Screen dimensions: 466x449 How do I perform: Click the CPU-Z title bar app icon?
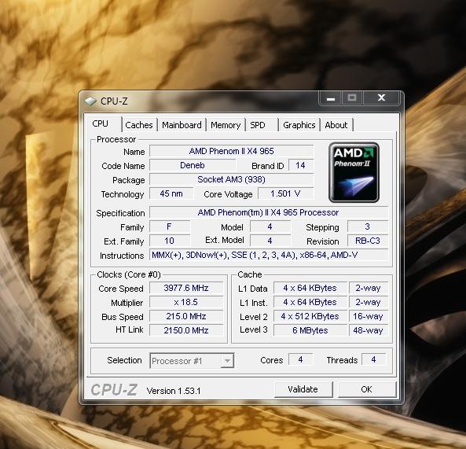pyautogui.click(x=90, y=101)
